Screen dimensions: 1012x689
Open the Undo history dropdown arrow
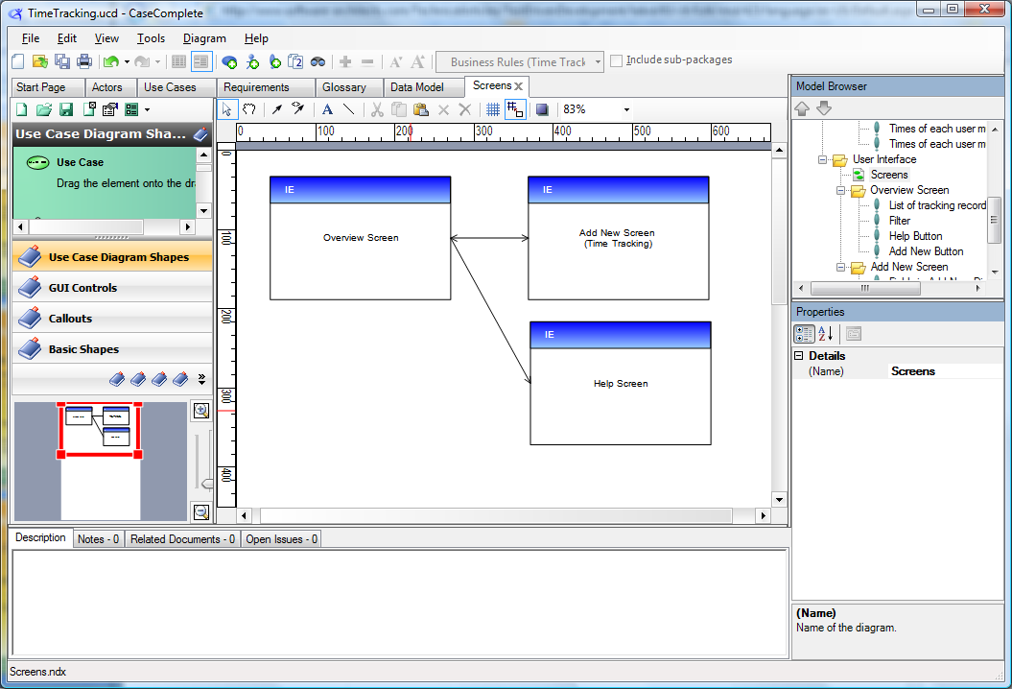click(127, 62)
